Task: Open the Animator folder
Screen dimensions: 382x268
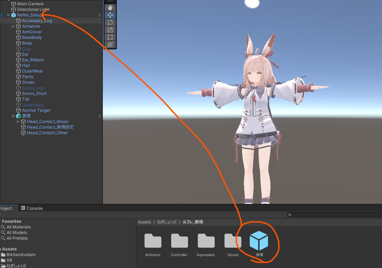Action: coord(153,241)
